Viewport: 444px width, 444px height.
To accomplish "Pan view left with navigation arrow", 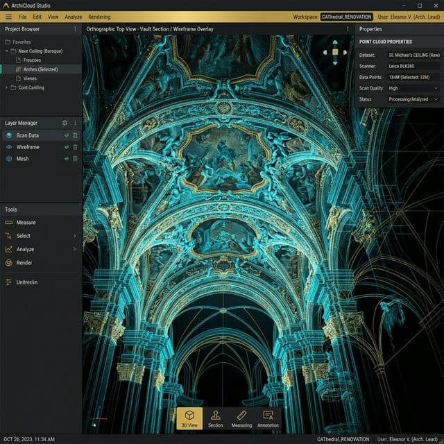I will 325,53.
